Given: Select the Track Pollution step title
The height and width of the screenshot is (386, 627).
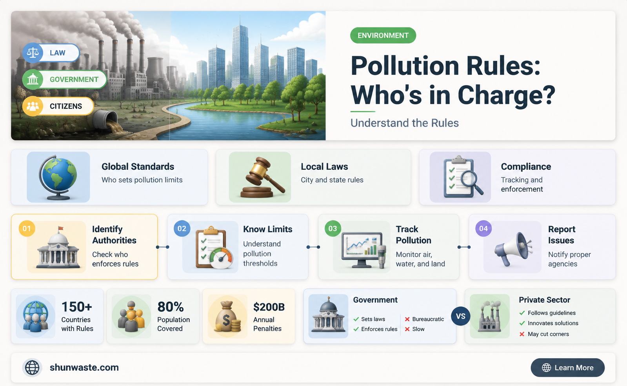Looking at the screenshot, I should (x=413, y=235).
